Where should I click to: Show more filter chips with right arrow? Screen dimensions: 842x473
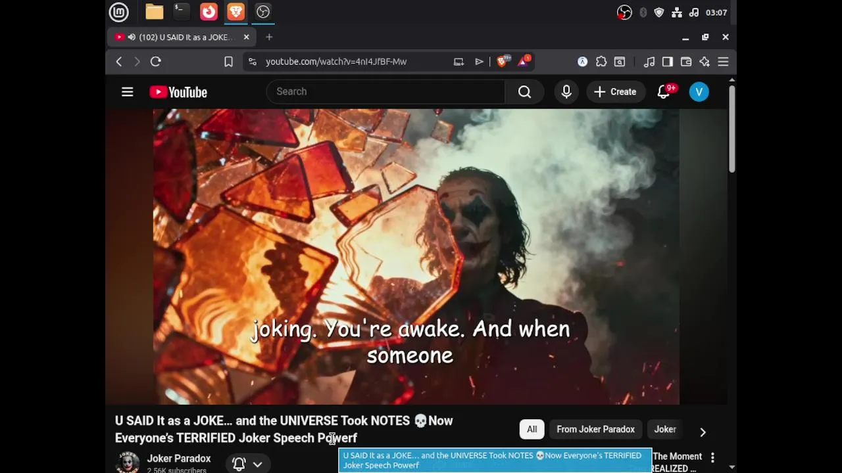[703, 432]
